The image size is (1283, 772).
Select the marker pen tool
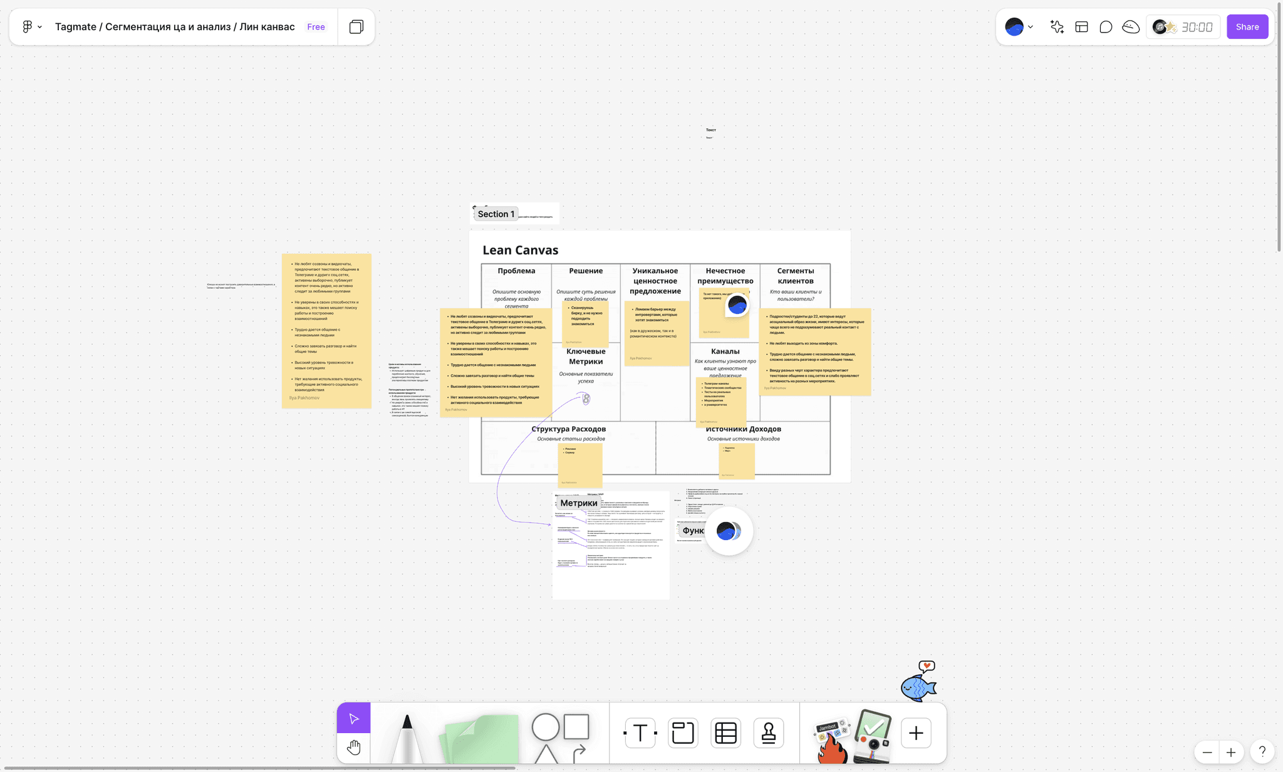pos(407,736)
